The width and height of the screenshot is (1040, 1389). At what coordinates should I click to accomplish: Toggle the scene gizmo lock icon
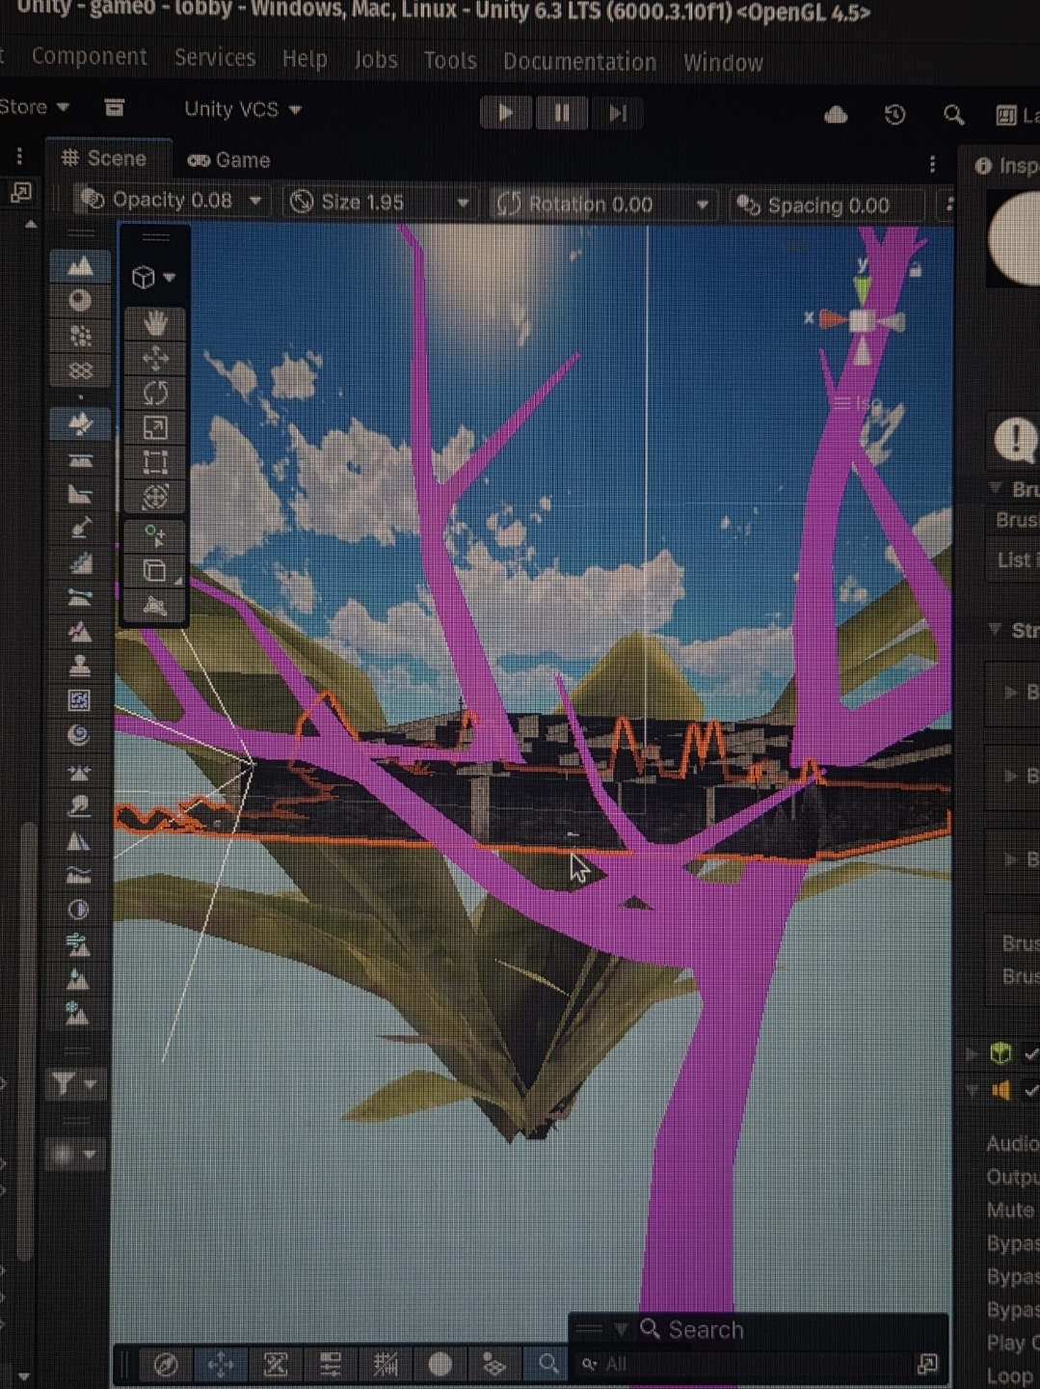point(916,269)
